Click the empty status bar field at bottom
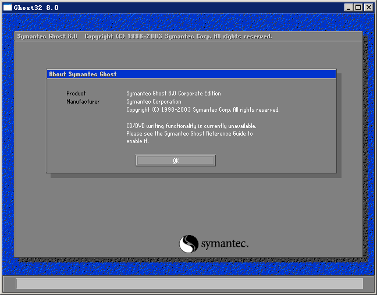 [189, 284]
